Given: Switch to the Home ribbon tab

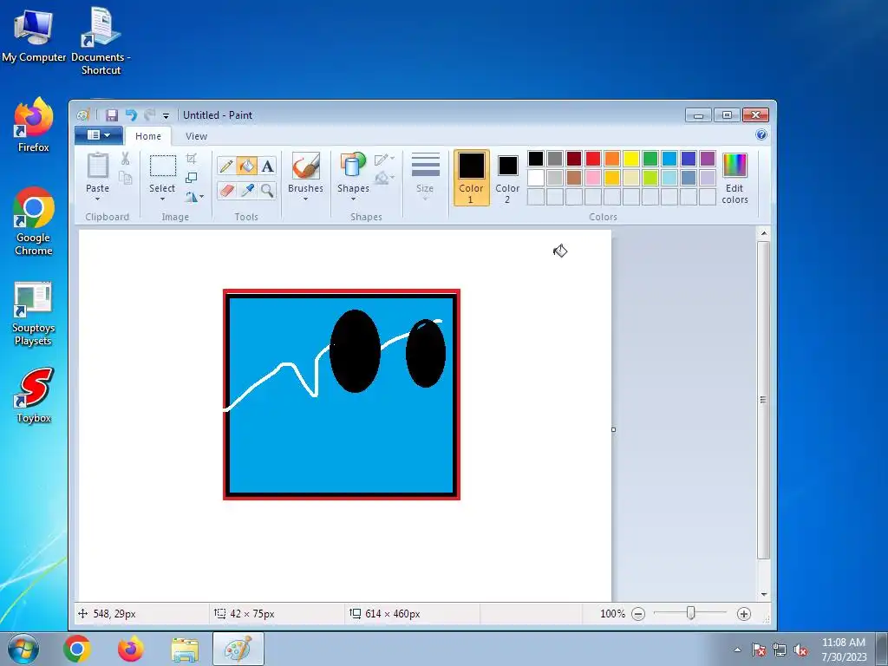Looking at the screenshot, I should coord(148,136).
